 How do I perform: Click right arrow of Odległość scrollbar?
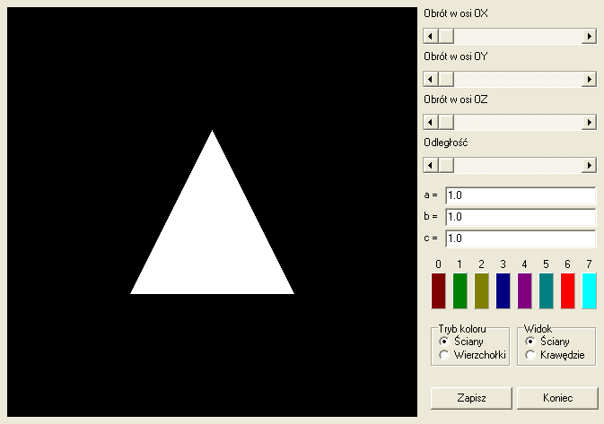pos(590,165)
